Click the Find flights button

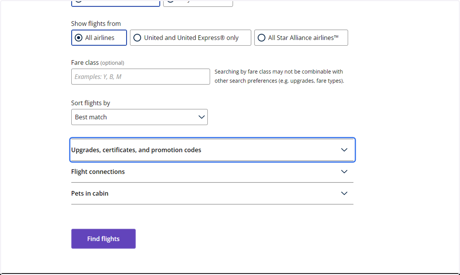[x=103, y=239]
